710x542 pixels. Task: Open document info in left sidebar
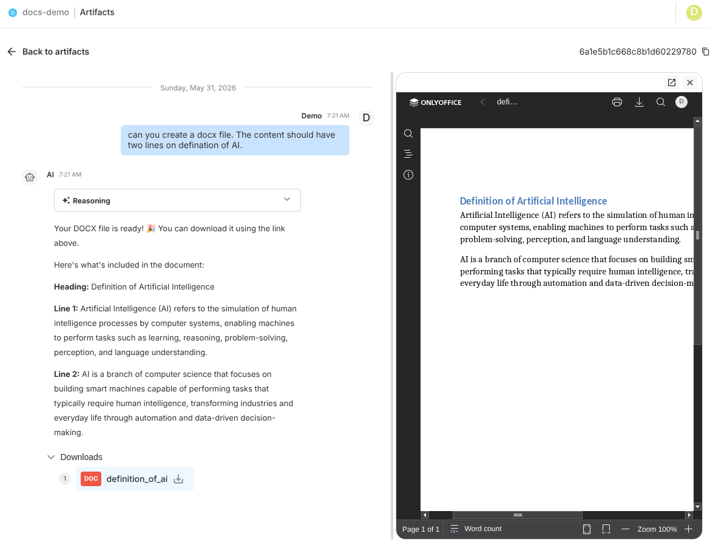pyautogui.click(x=408, y=175)
